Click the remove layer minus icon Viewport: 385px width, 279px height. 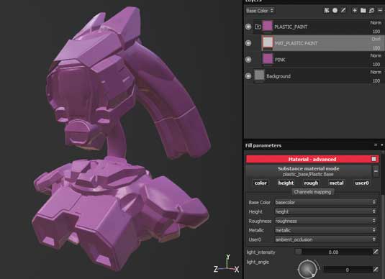[381, 10]
